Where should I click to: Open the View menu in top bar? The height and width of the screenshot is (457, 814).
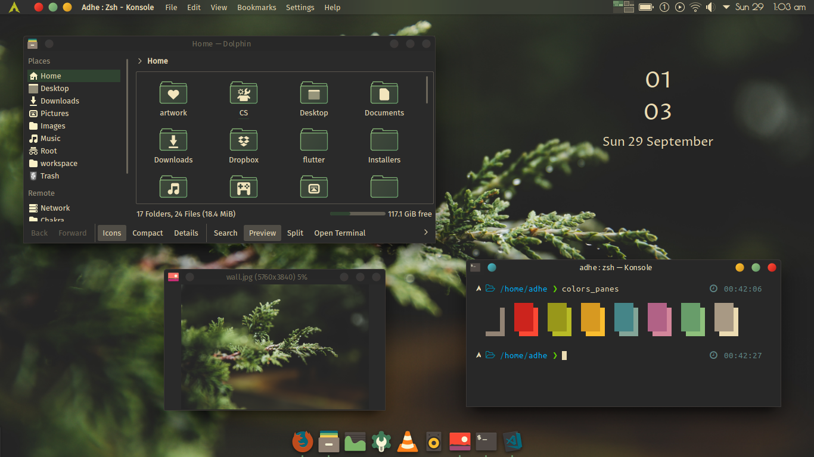pos(219,7)
